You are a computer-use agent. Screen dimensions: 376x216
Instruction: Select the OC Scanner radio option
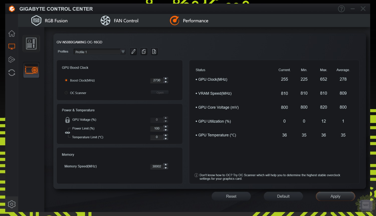(x=66, y=93)
